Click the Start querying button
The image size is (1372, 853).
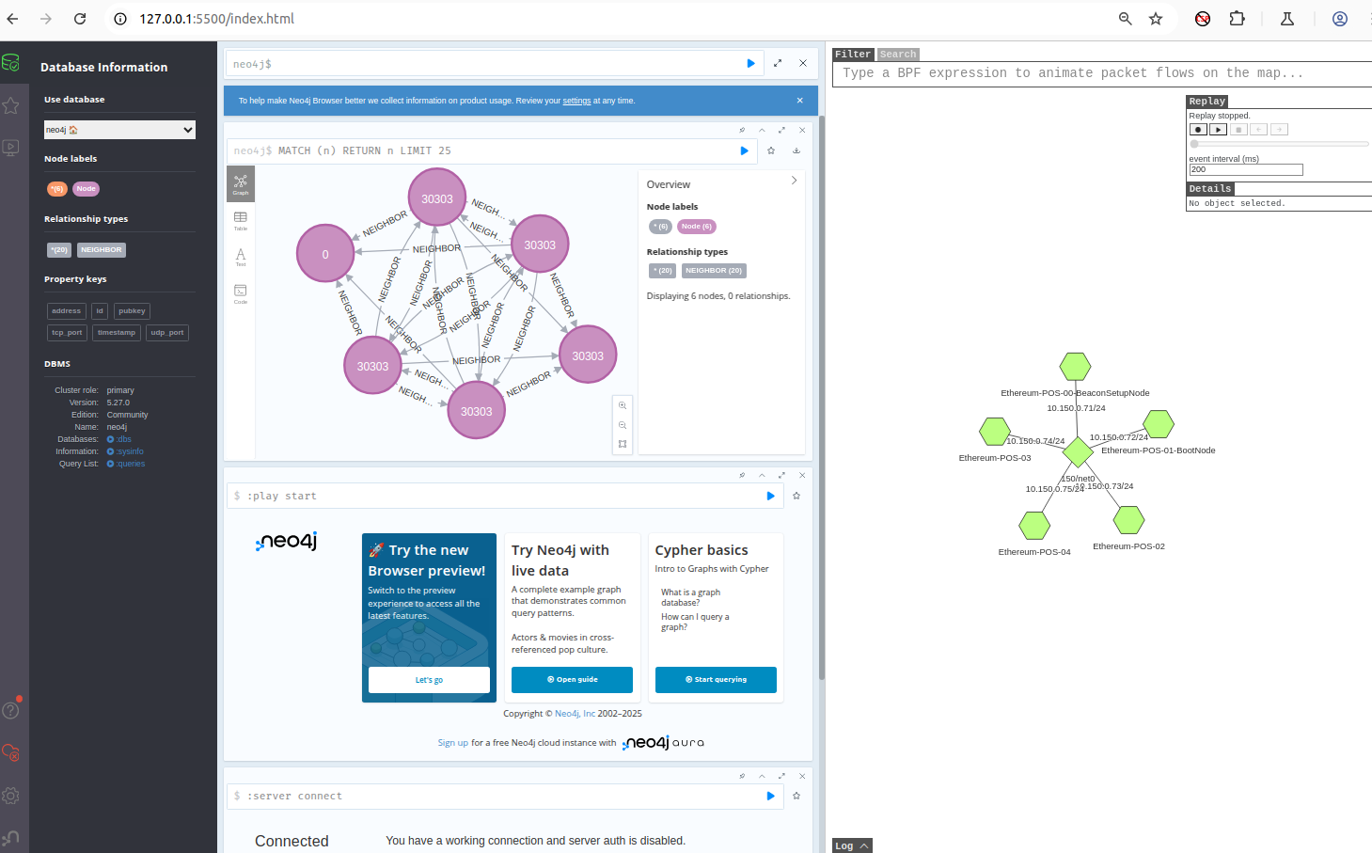[x=716, y=679]
